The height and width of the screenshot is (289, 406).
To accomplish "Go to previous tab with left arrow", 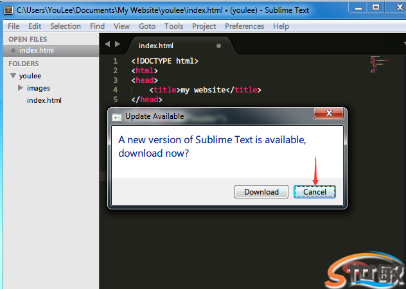I will click(107, 44).
